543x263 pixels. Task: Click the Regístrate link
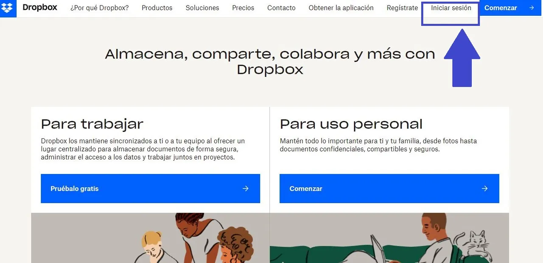[x=402, y=8]
